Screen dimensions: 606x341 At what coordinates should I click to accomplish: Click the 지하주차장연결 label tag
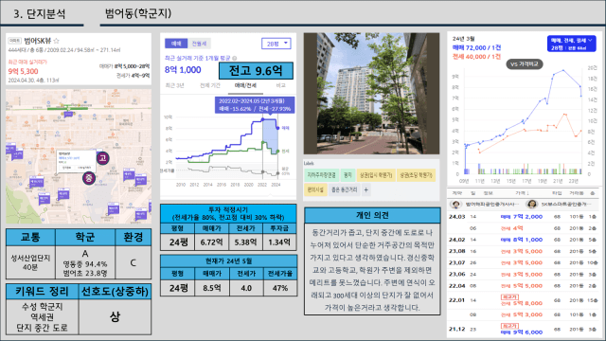pos(322,175)
